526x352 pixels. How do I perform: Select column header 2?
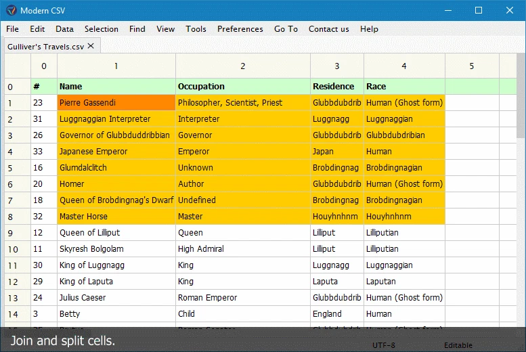click(x=243, y=66)
